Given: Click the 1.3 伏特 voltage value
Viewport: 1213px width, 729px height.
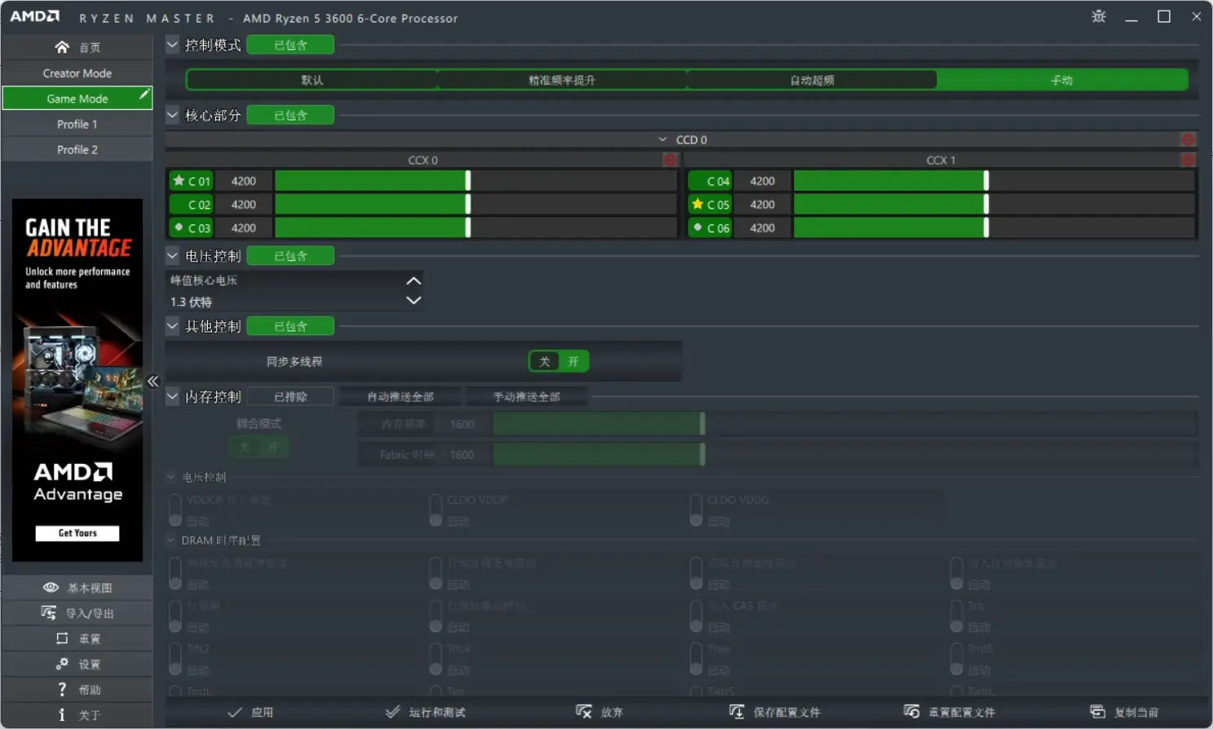Looking at the screenshot, I should tap(191, 302).
